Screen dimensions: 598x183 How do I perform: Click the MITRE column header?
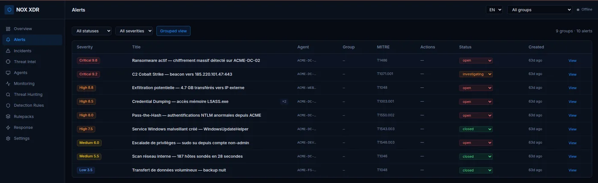pyautogui.click(x=383, y=47)
